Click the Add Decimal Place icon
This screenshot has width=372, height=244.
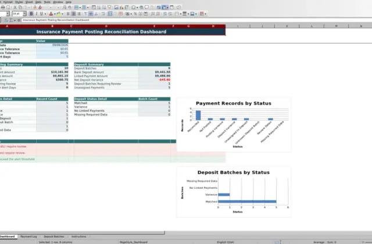(153, 14)
